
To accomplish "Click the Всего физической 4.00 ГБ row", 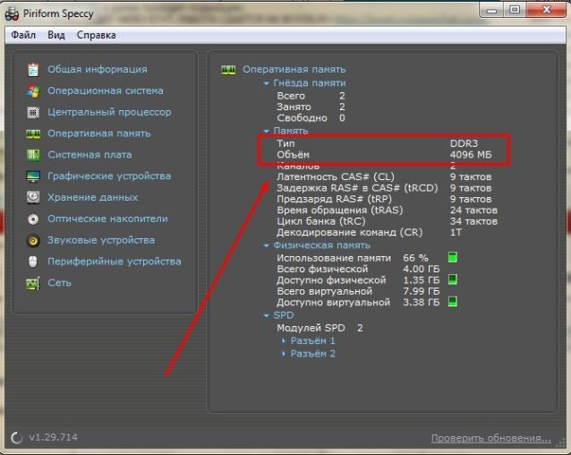I will [358, 270].
